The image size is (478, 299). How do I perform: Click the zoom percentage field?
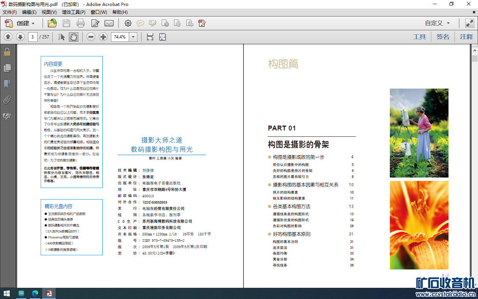120,37
